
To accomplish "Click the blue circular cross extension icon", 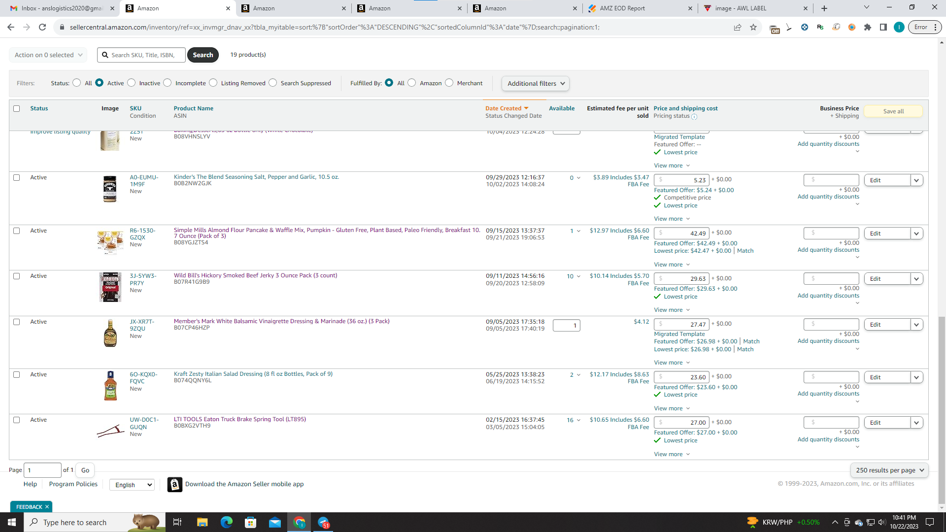I will coord(805,27).
